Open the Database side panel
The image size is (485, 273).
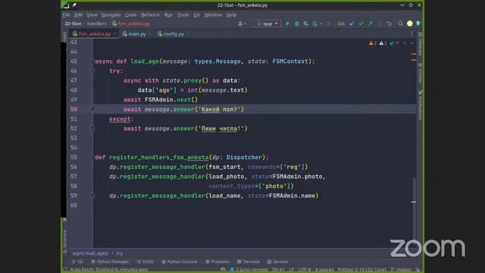coord(420,44)
